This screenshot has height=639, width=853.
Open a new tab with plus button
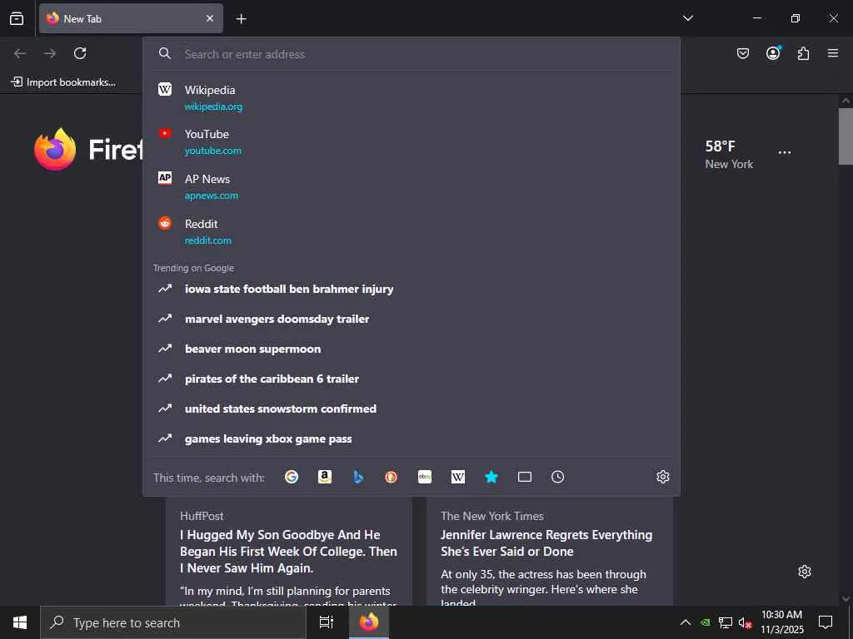point(241,19)
